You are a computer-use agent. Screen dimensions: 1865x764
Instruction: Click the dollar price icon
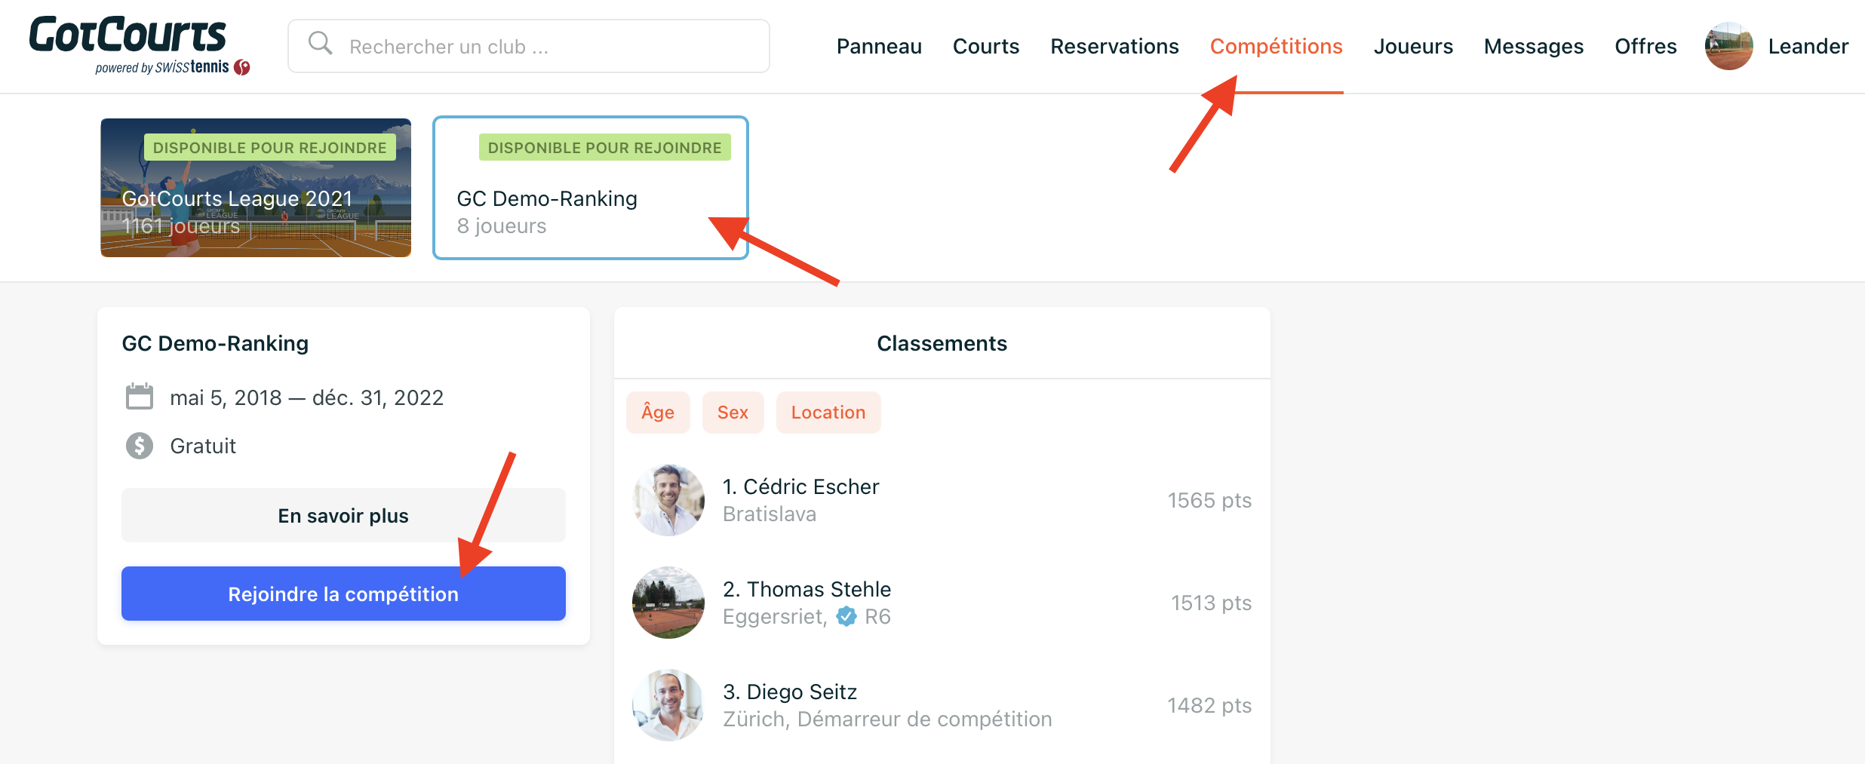click(139, 446)
